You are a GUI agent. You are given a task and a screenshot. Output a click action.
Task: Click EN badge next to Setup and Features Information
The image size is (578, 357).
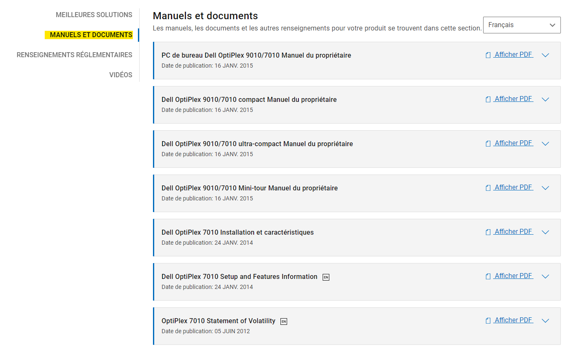[x=326, y=277]
